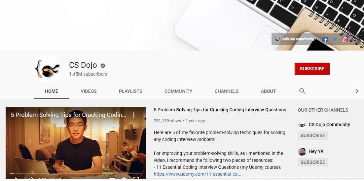
Task: Select the Channels tab
Action: 227,91
